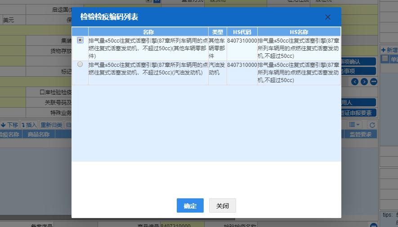Toggle the checkbox under 新增 panel
The width and height of the screenshot is (398, 227).
(385, 59)
